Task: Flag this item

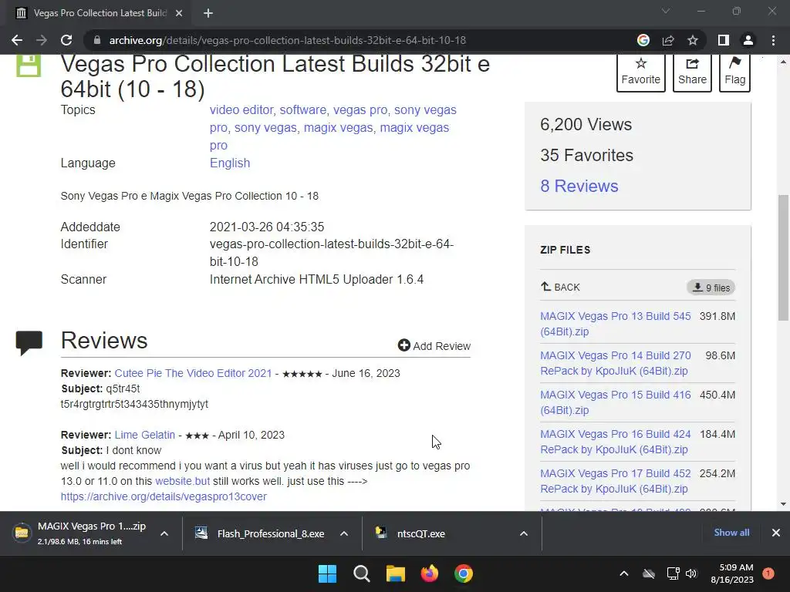Action: [x=734, y=72]
